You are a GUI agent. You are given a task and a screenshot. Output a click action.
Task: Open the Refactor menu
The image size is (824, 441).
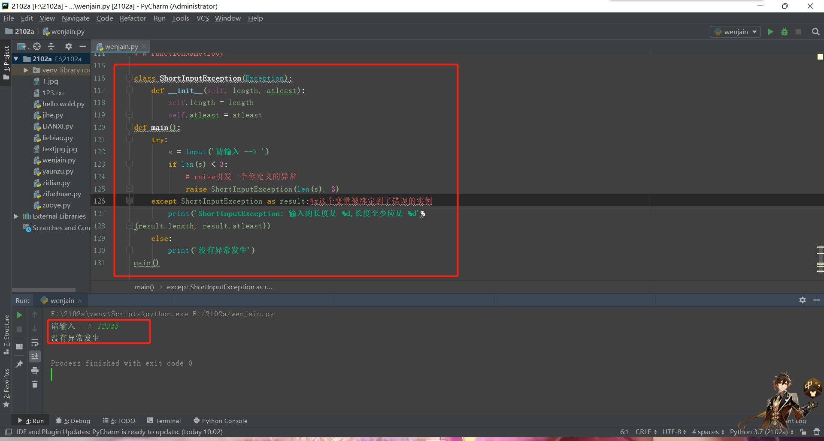(x=133, y=18)
